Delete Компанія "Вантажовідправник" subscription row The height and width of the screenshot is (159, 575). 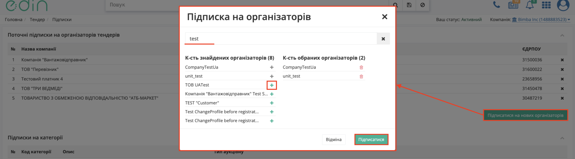point(562,60)
